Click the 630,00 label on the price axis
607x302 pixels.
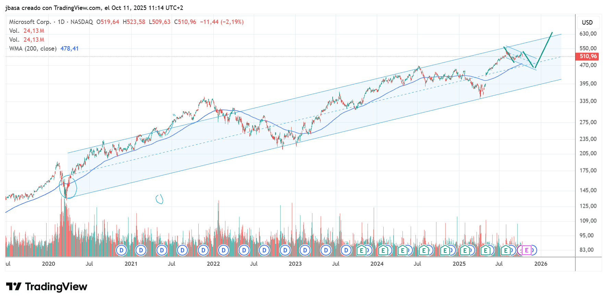point(588,34)
